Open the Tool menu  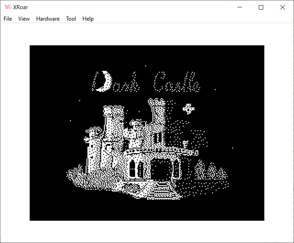71,19
